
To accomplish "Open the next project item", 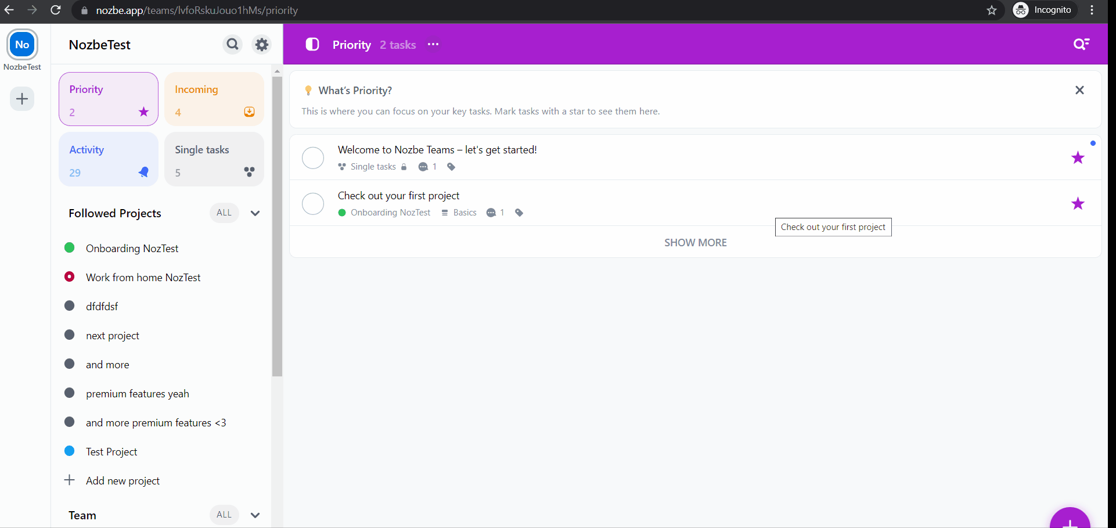I will (x=113, y=335).
